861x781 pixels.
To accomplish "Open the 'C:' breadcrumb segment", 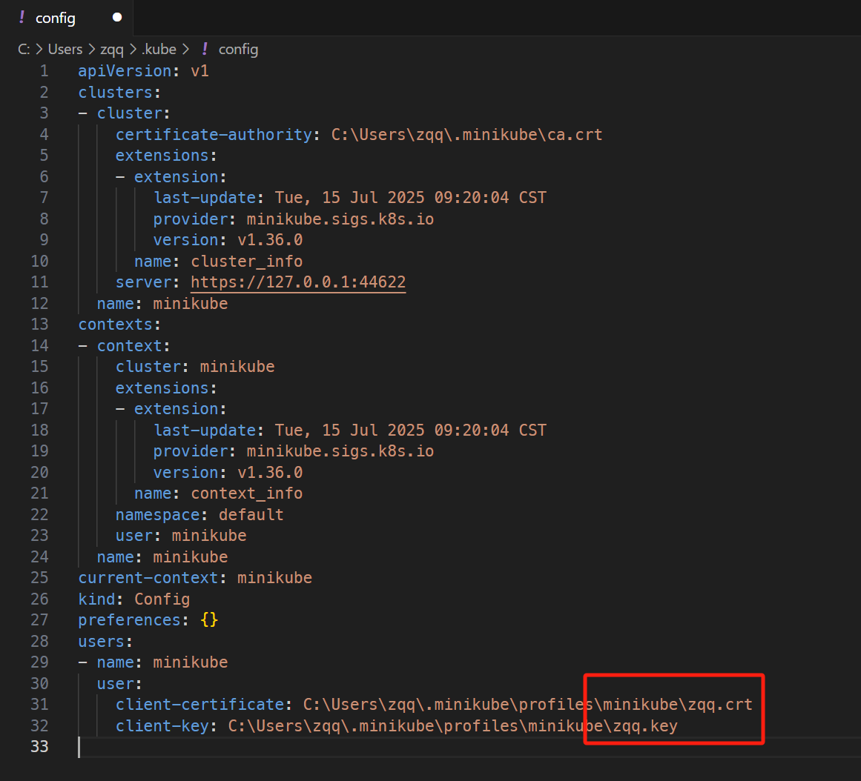I will point(24,50).
